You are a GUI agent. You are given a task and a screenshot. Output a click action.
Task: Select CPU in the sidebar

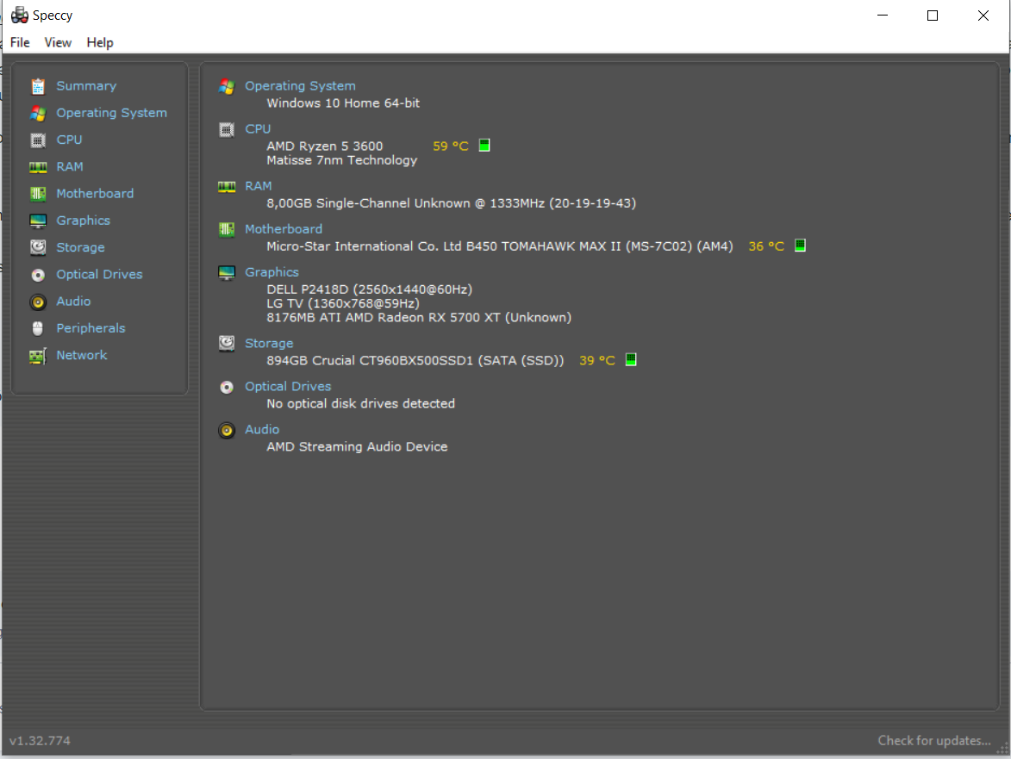point(69,140)
